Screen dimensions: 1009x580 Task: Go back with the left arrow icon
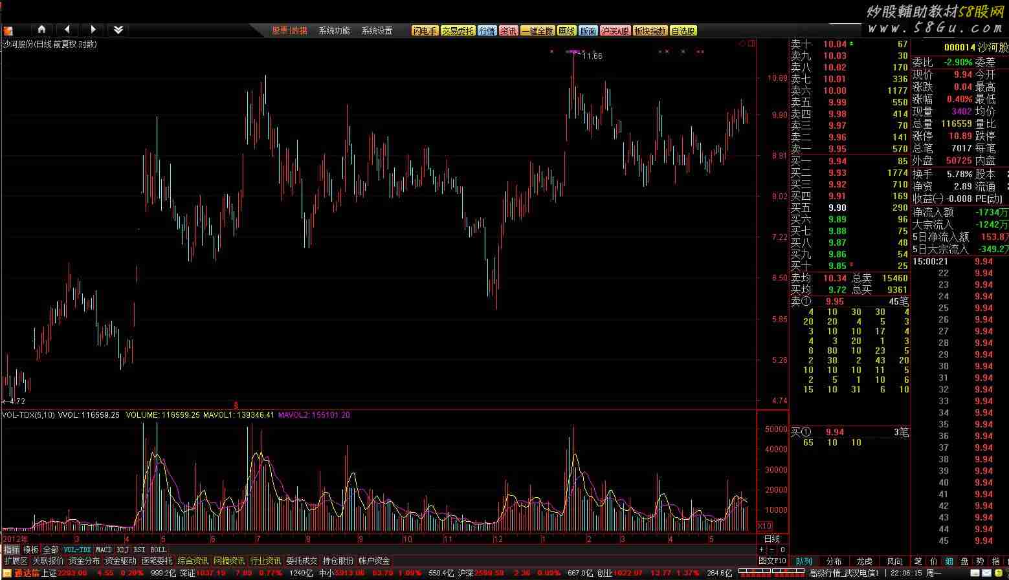tap(67, 30)
